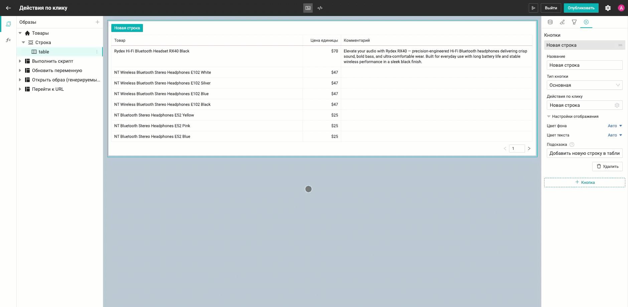The height and width of the screenshot is (307, 628).
Task: Open the functions (fx) sidebar panel
Action: click(x=8, y=40)
